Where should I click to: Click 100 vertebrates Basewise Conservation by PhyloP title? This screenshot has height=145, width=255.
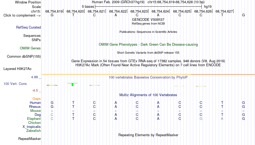[148, 77]
